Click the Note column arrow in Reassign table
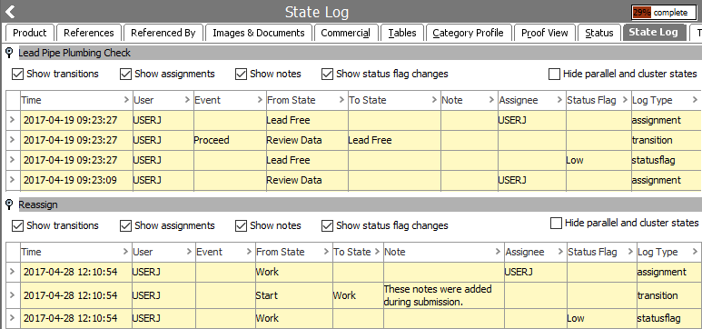This screenshot has width=702, height=329. (x=498, y=252)
